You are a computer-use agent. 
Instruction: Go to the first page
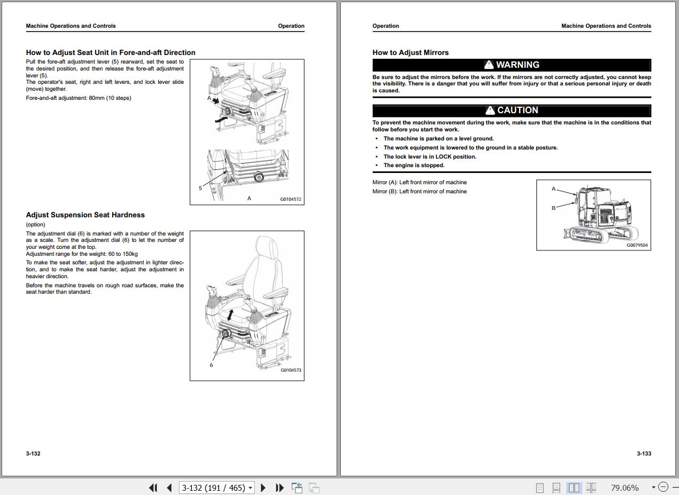click(153, 488)
